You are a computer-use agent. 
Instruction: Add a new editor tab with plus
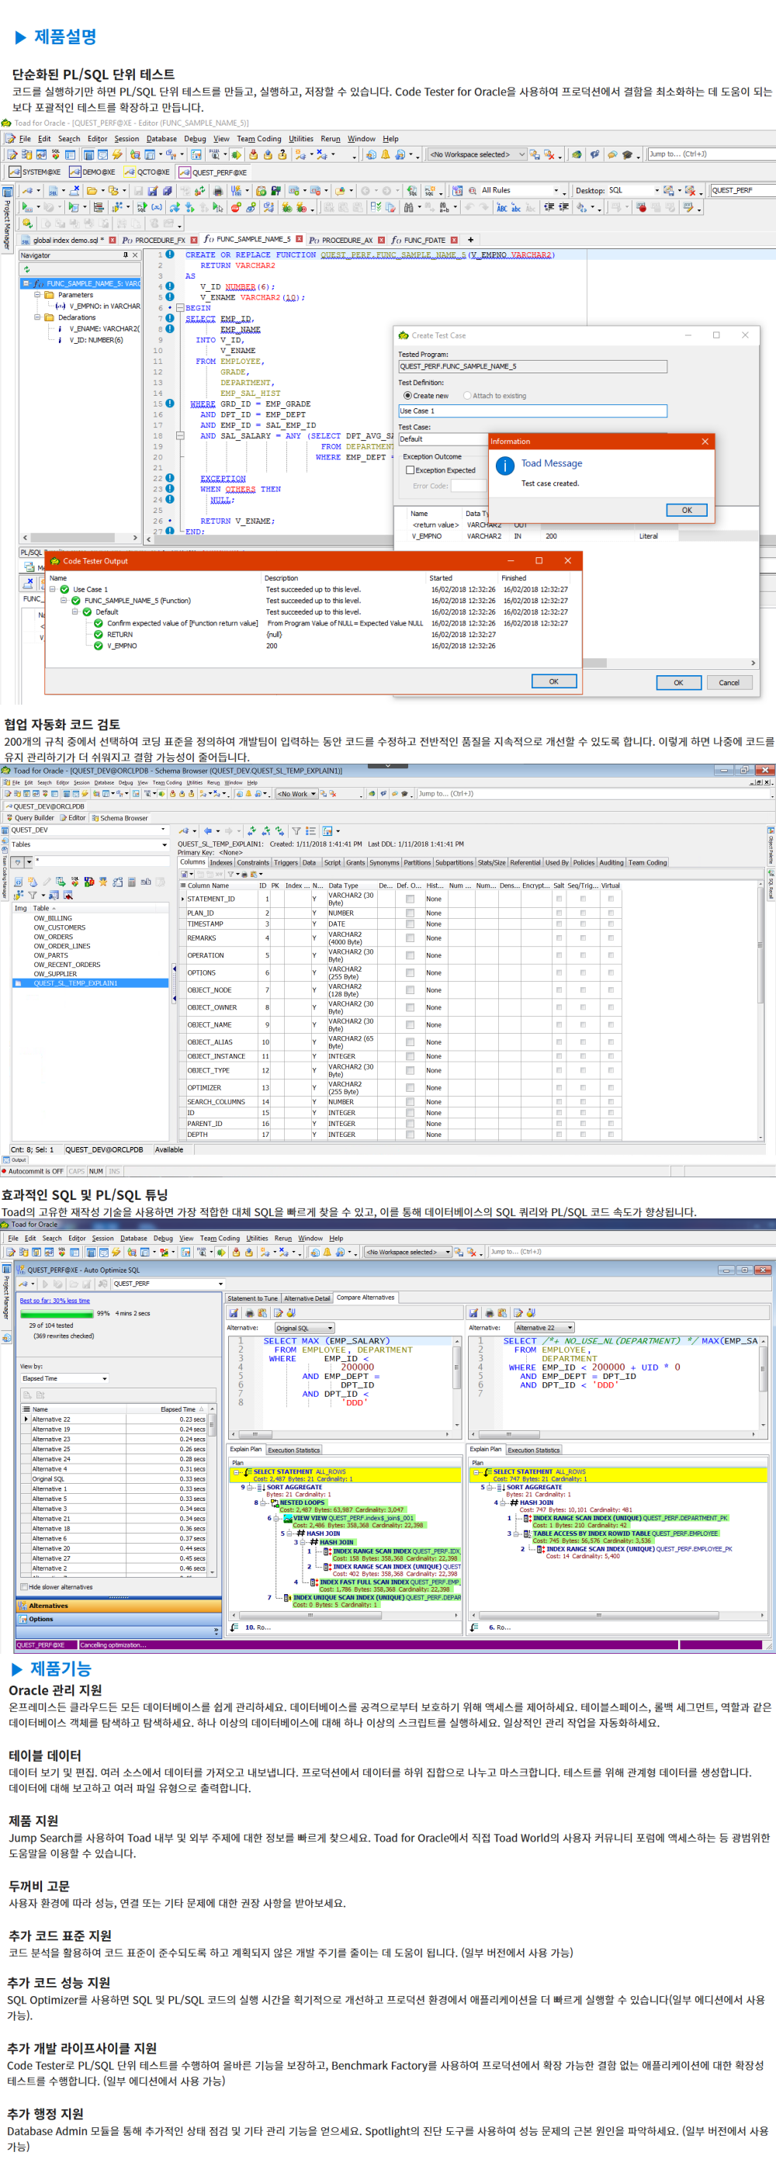pyautogui.click(x=470, y=240)
